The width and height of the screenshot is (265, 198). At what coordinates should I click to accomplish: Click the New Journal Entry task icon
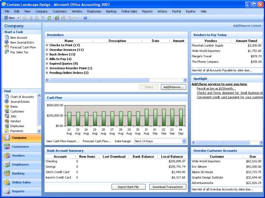pos(7,42)
